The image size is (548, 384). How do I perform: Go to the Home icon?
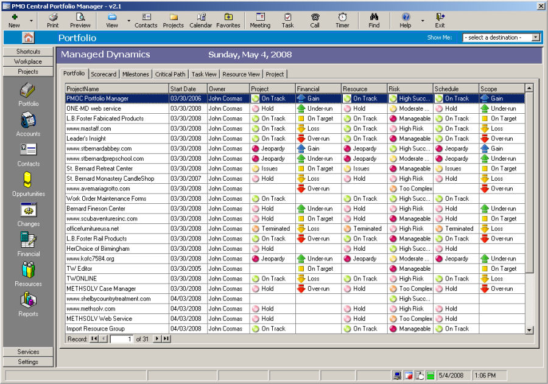coord(28,37)
